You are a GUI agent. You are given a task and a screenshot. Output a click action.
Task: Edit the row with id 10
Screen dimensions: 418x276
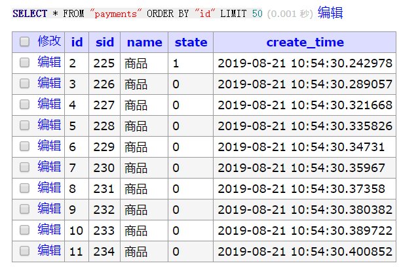tap(49, 230)
